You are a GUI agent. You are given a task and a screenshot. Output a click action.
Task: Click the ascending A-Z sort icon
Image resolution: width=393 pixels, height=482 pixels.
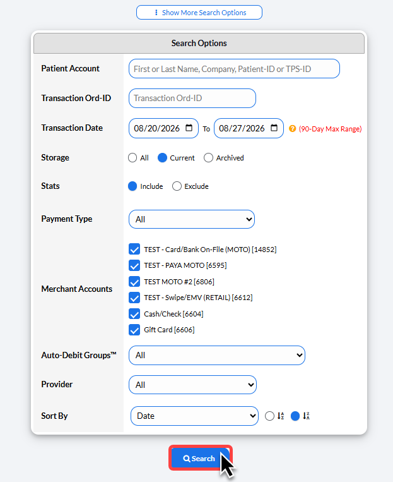click(281, 416)
